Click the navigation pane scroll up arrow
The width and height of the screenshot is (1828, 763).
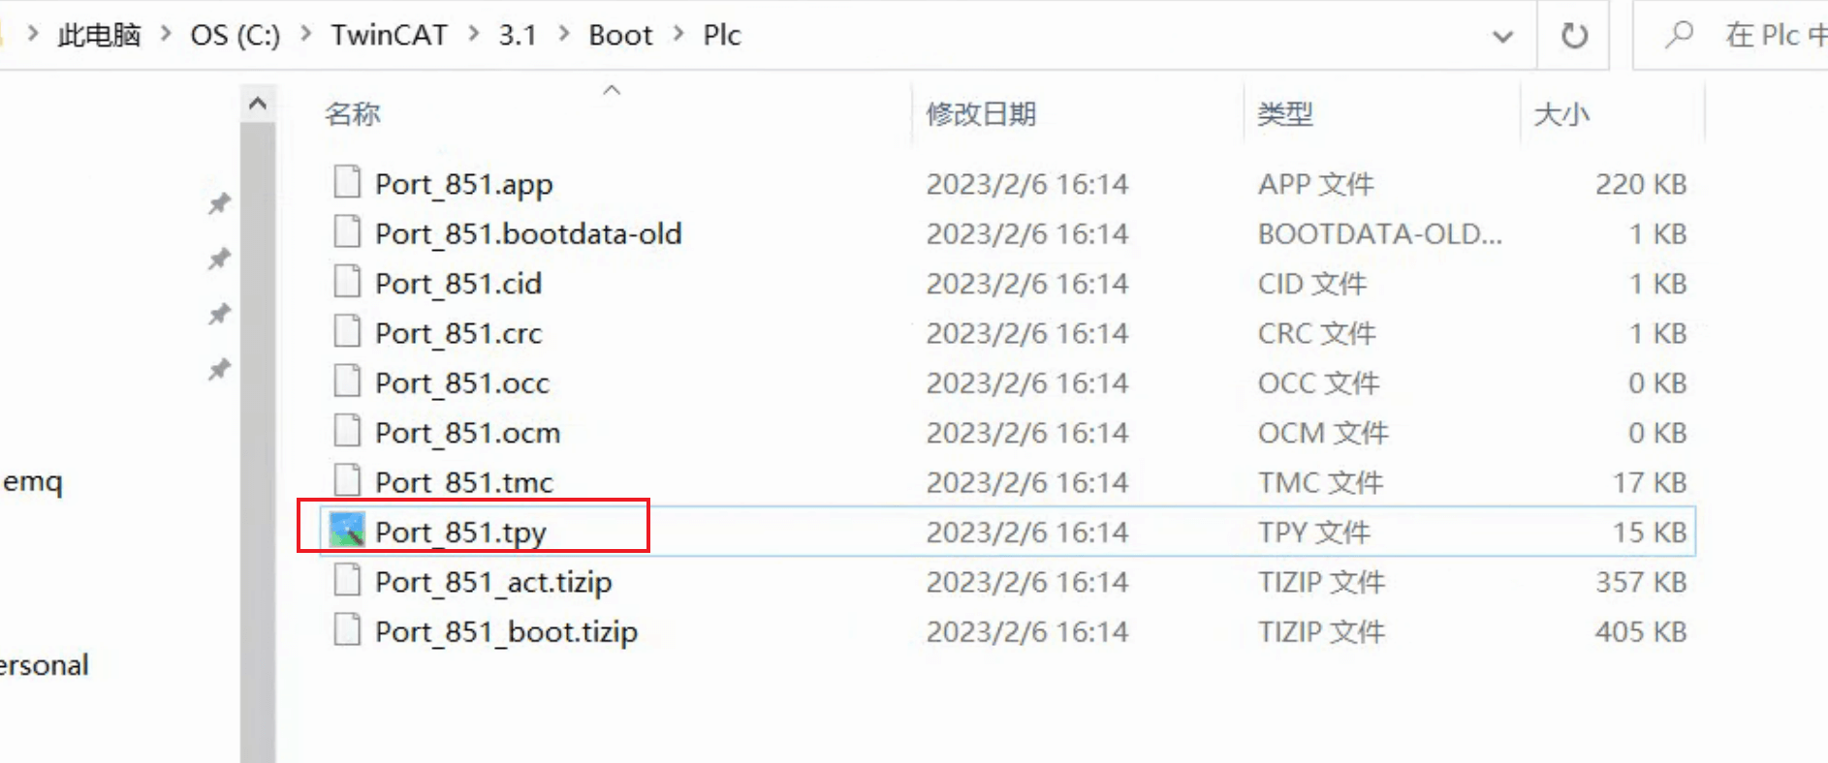pos(258,103)
